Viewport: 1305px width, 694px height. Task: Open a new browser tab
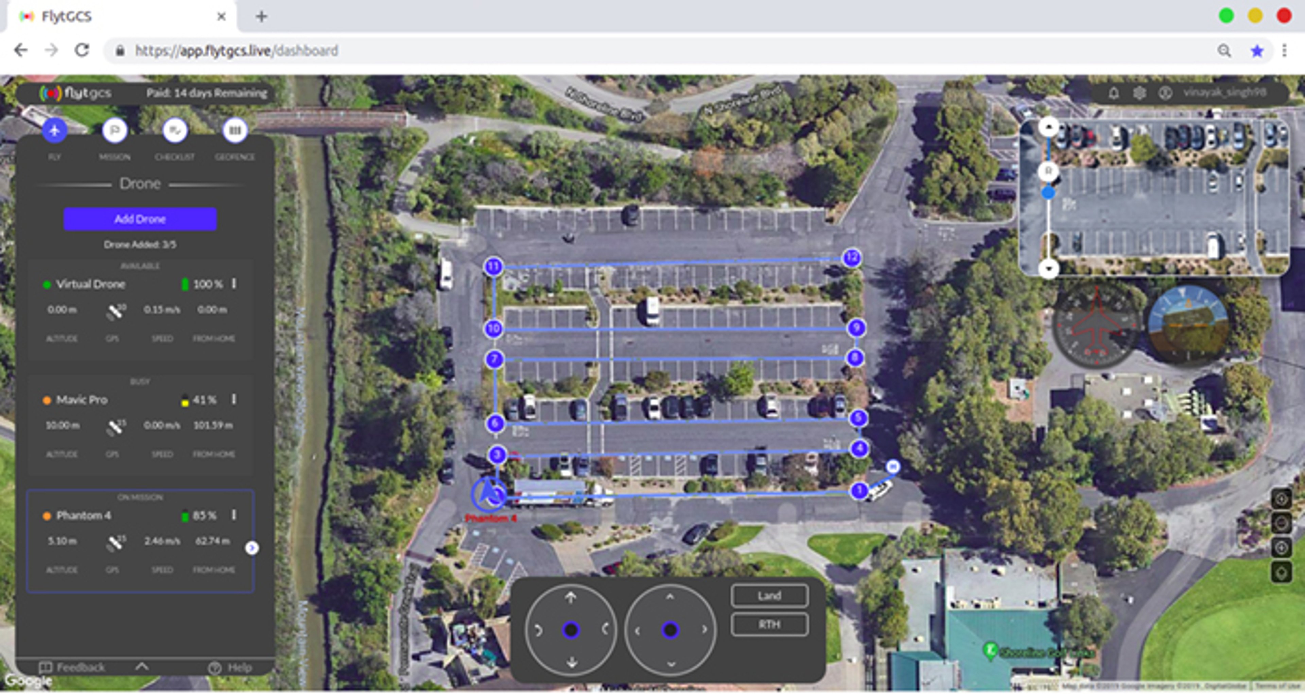261,17
